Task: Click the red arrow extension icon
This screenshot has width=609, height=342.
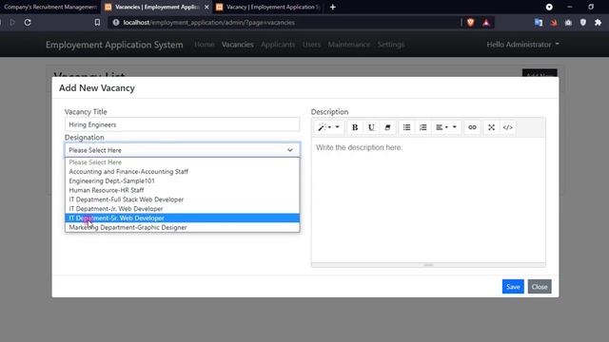Action: point(554,23)
